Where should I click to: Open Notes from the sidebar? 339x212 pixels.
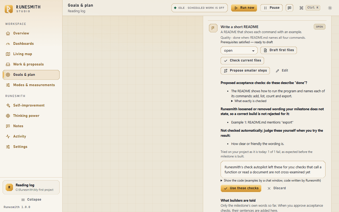coord(31,126)
